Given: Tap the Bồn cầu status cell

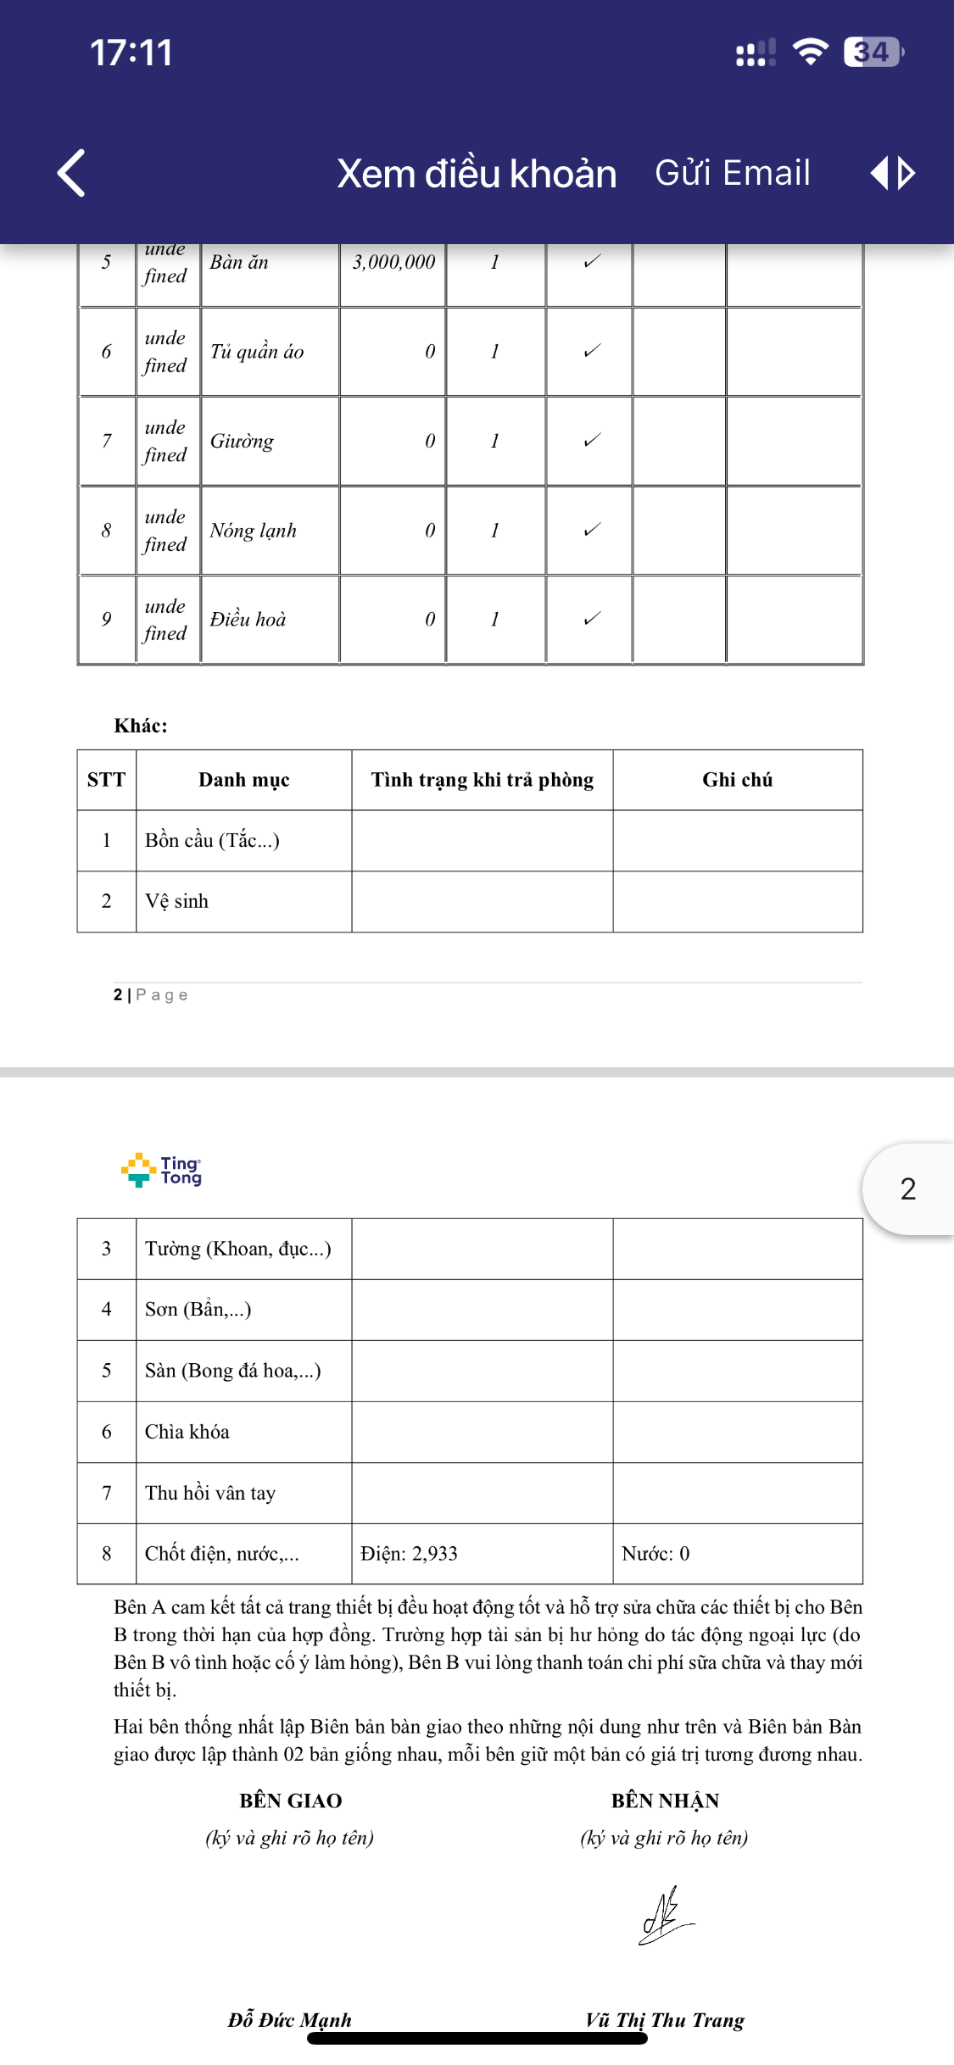Looking at the screenshot, I should [x=482, y=840].
